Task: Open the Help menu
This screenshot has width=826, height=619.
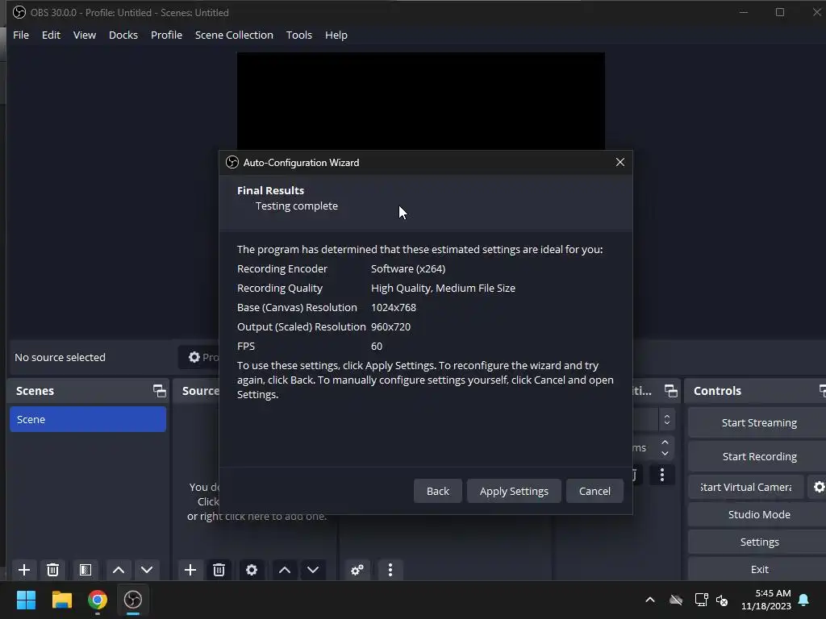Action: click(x=336, y=35)
